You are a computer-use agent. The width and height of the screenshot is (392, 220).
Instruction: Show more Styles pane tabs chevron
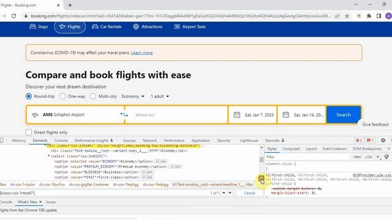click(x=389, y=148)
